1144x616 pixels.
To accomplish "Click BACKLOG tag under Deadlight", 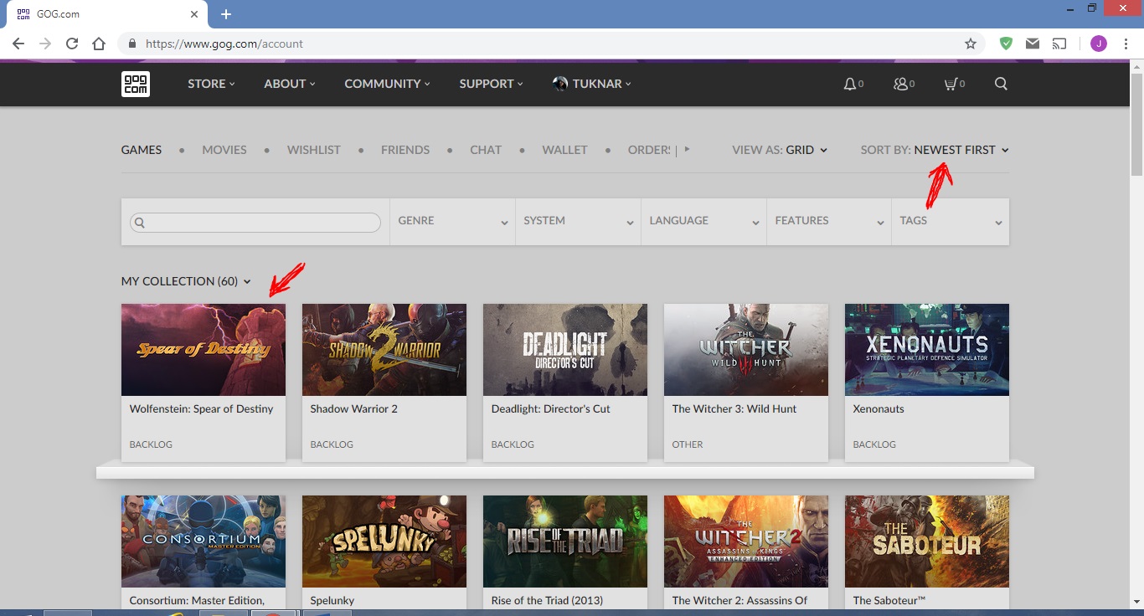I will pyautogui.click(x=513, y=444).
